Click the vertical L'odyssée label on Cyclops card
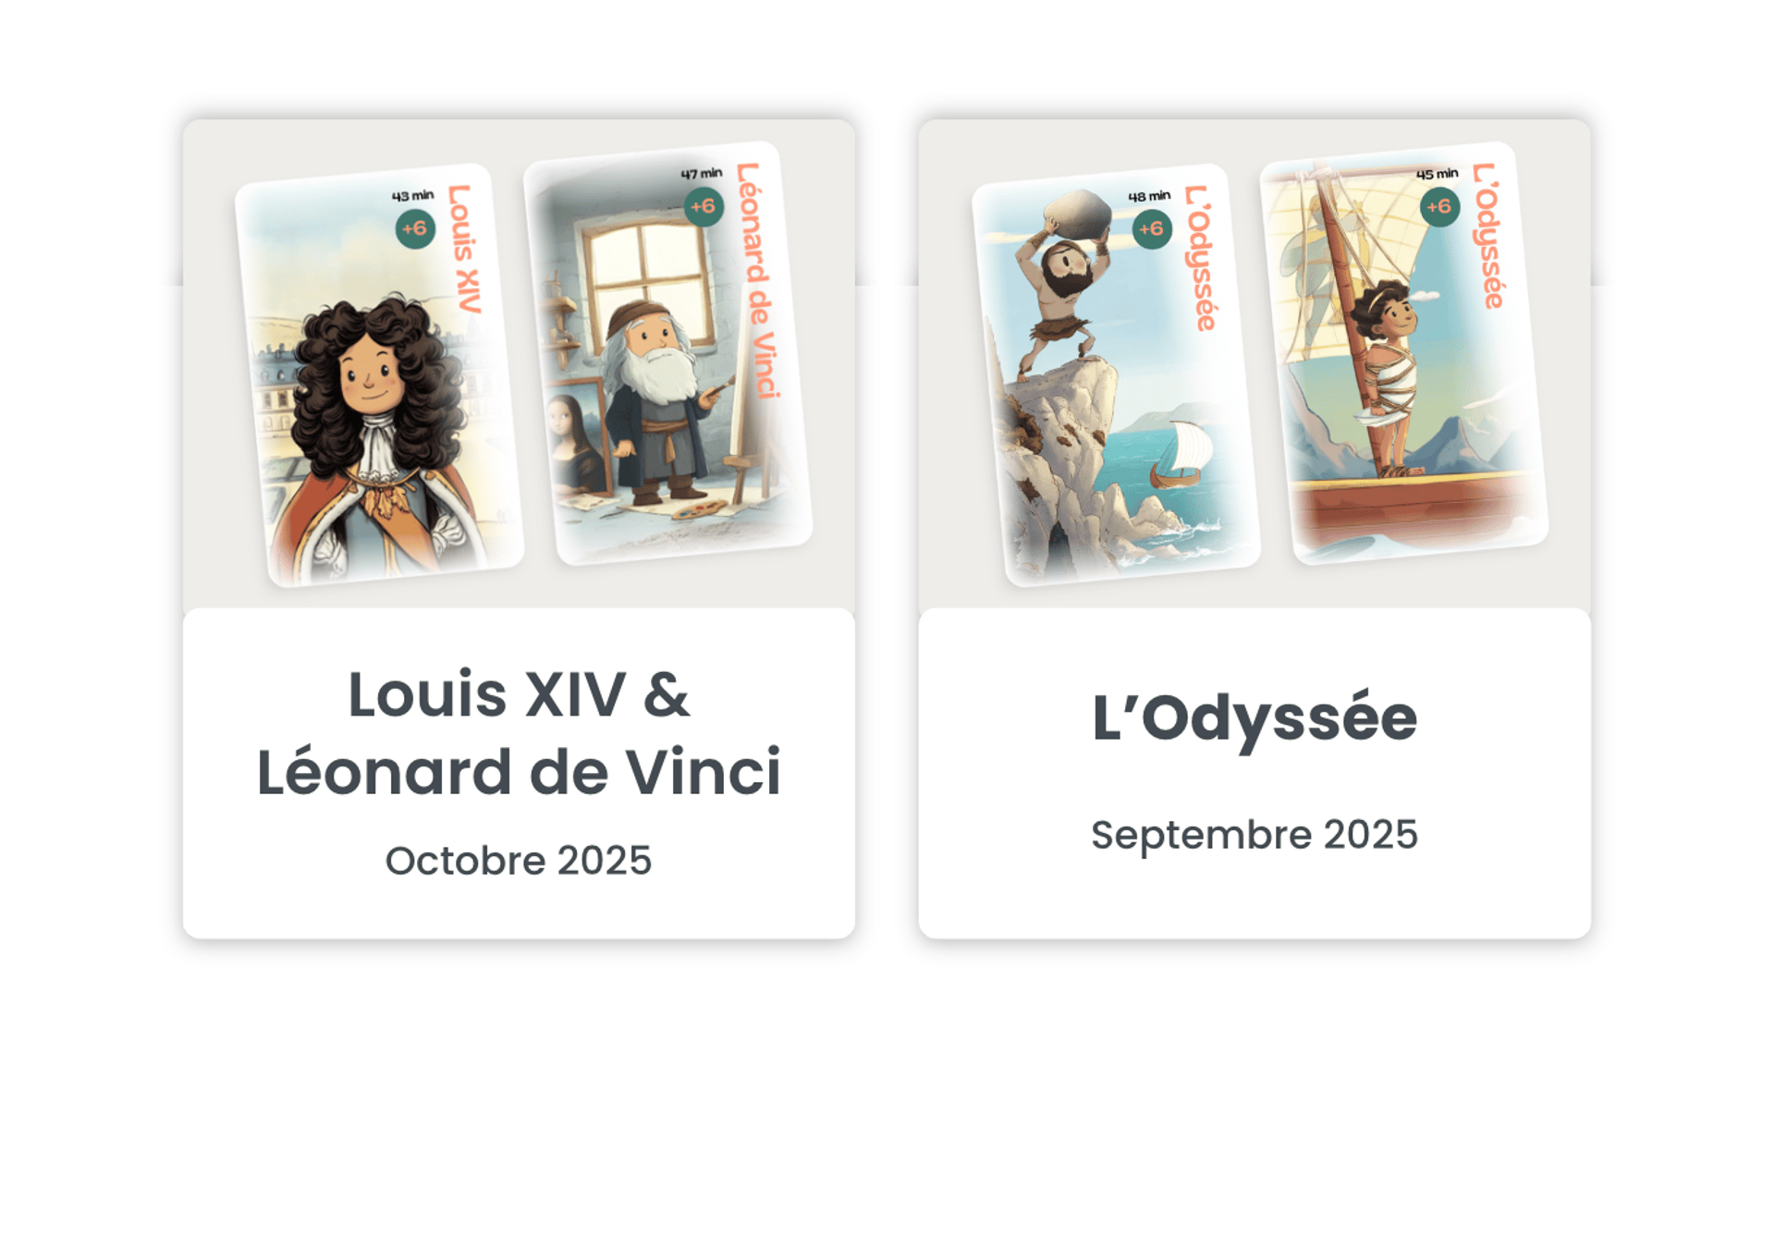 coord(1201,258)
